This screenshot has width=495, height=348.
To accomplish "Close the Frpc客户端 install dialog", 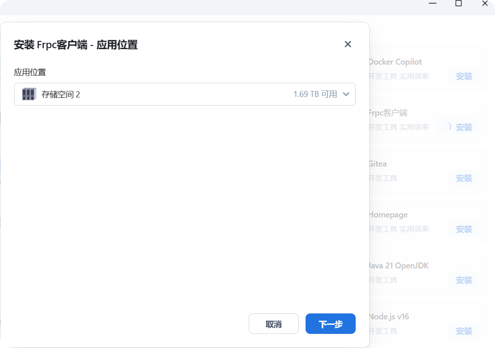I will (348, 44).
